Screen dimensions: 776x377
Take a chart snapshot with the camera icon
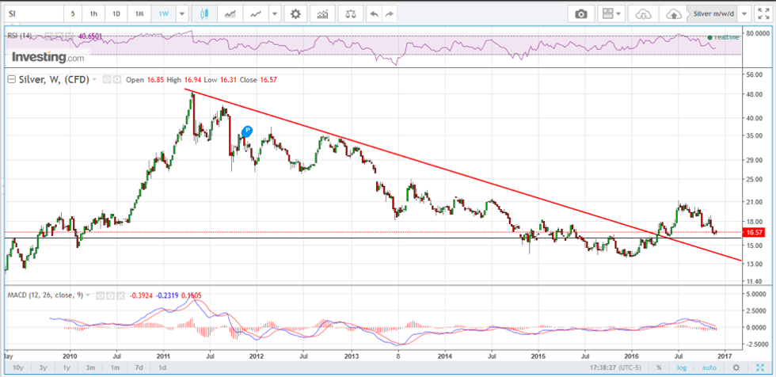click(x=581, y=13)
